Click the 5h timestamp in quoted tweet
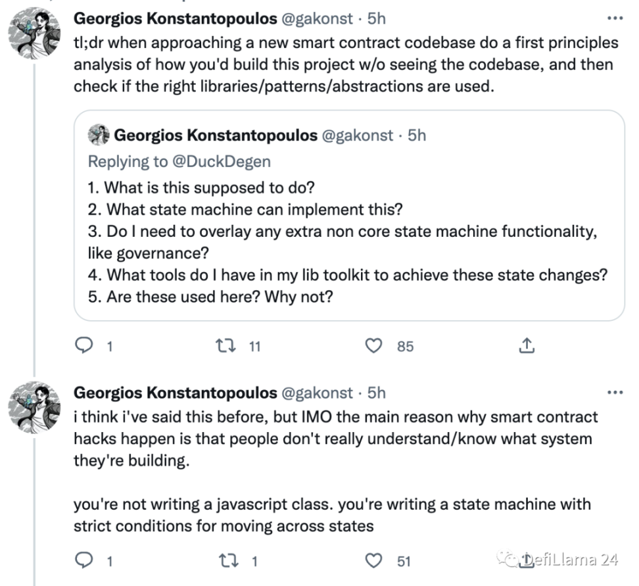The image size is (639, 586). click(x=417, y=135)
